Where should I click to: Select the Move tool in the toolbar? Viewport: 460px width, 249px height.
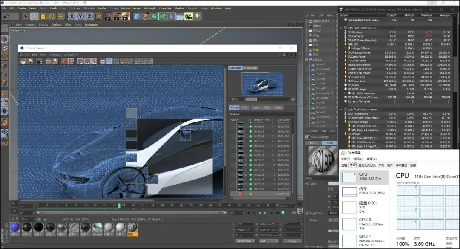34,17
